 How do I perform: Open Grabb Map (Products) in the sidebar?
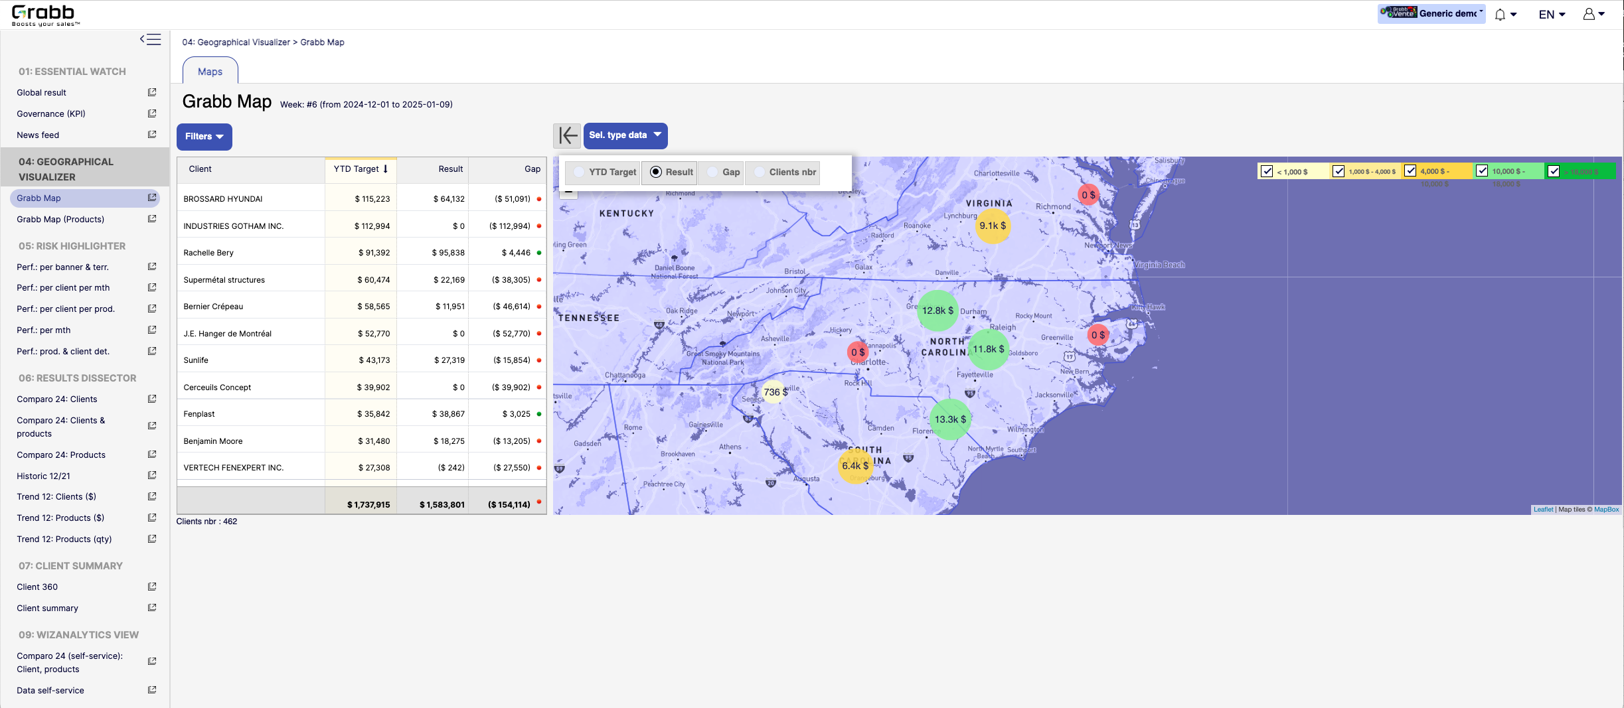coord(60,220)
